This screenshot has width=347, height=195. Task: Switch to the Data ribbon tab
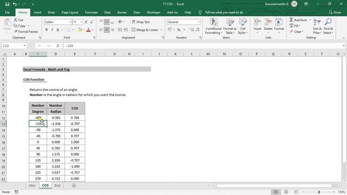click(107, 12)
